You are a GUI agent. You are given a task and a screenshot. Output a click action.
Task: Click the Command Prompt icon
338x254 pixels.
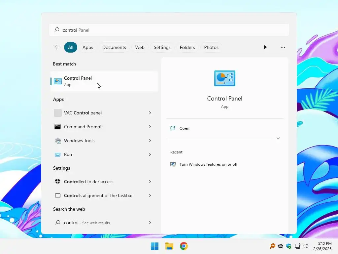click(x=57, y=127)
